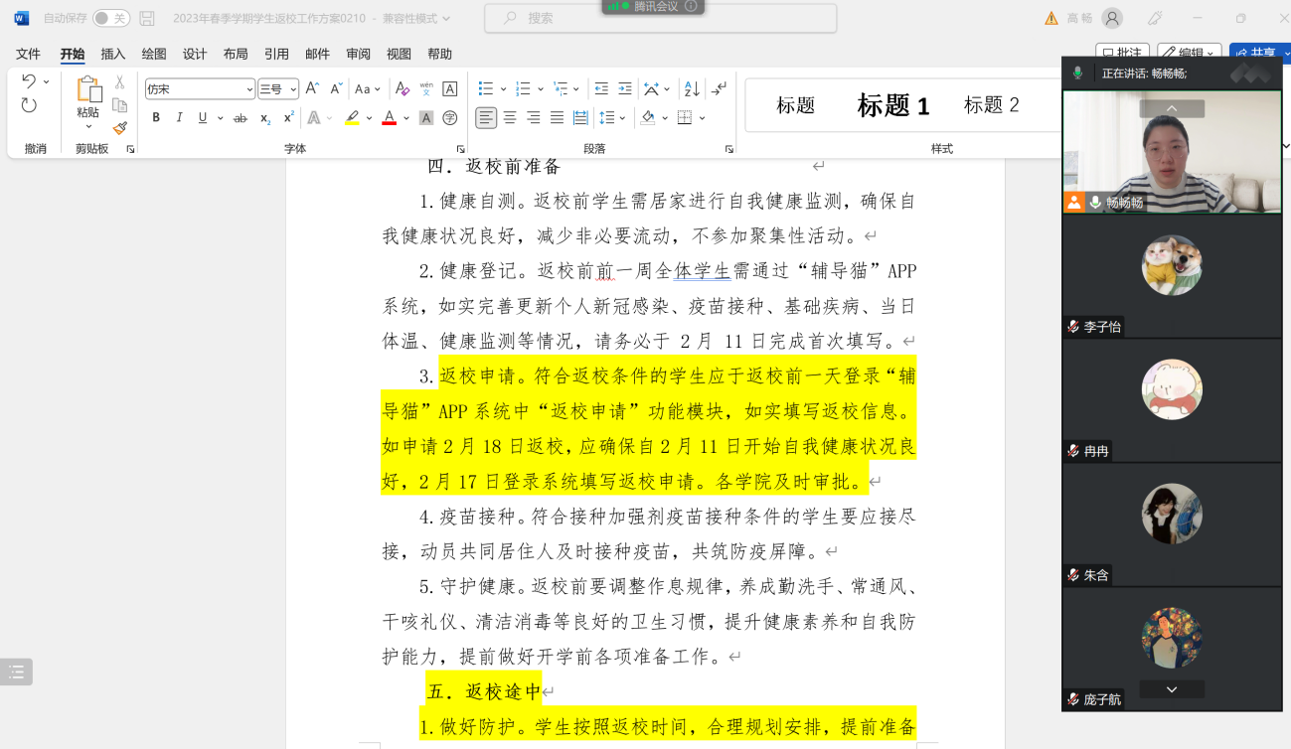Click the sort A-Z icon
This screenshot has height=749, width=1291.
tap(692, 89)
